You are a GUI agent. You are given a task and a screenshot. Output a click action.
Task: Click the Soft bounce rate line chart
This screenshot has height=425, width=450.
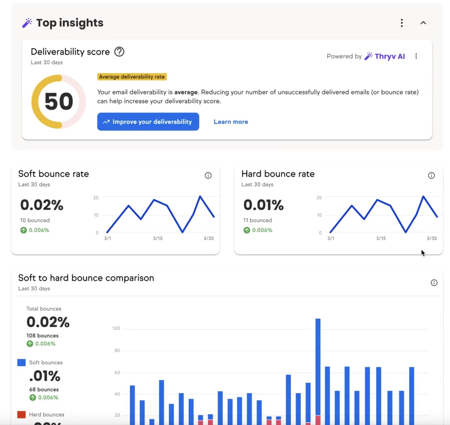coord(161,214)
